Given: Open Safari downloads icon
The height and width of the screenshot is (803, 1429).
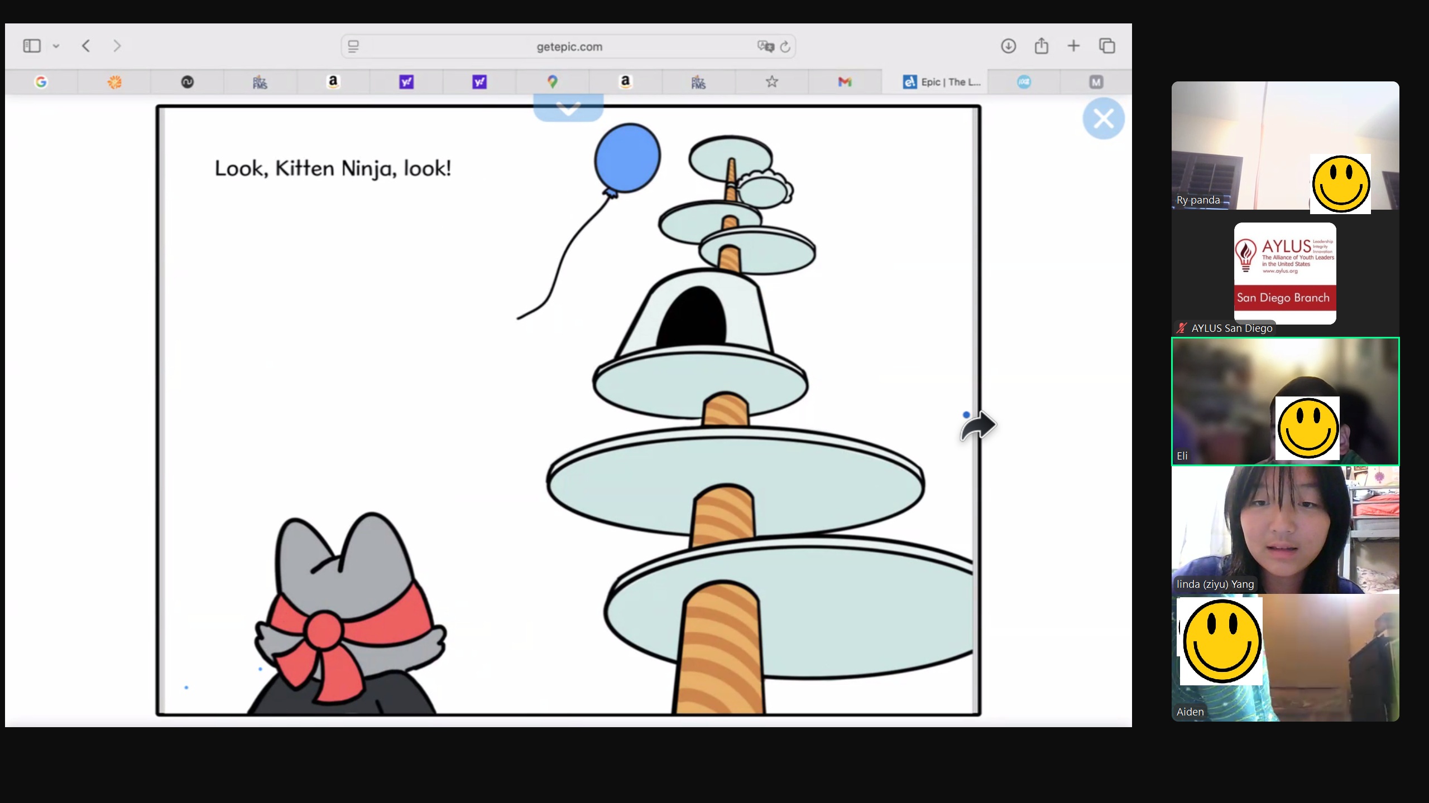Looking at the screenshot, I should (x=1008, y=46).
